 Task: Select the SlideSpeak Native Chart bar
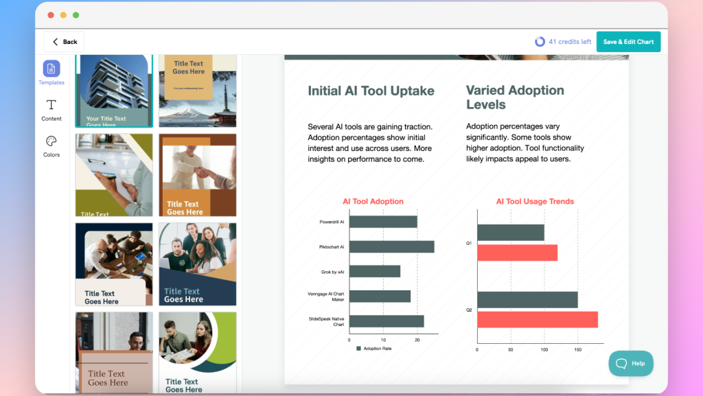coord(387,321)
